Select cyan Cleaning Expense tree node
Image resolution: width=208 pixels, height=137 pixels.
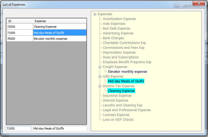tap(121, 91)
